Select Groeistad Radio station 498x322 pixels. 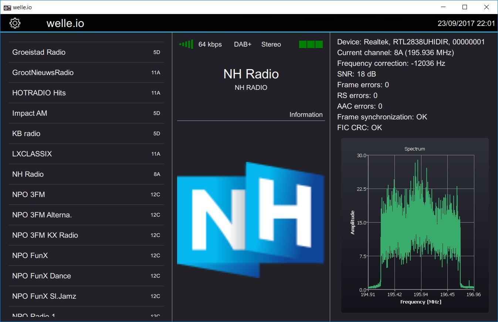[x=86, y=52]
